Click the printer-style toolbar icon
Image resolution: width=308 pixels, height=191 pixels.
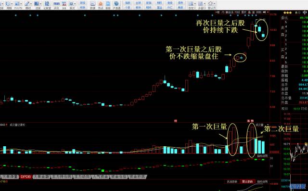71,4
